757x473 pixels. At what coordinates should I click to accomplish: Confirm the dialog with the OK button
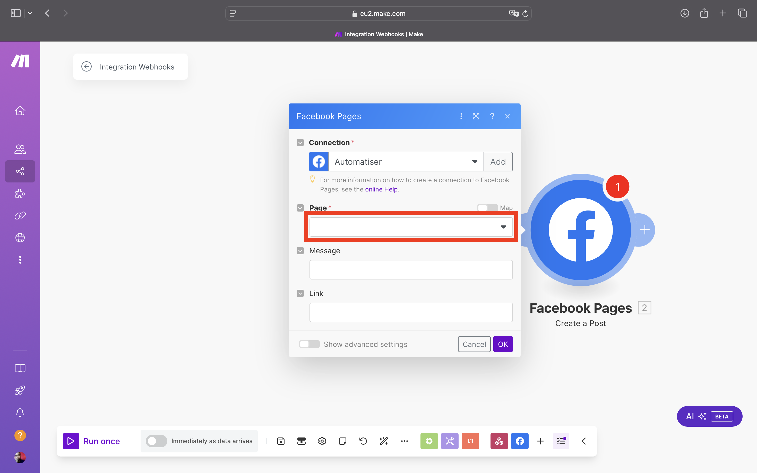(503, 344)
